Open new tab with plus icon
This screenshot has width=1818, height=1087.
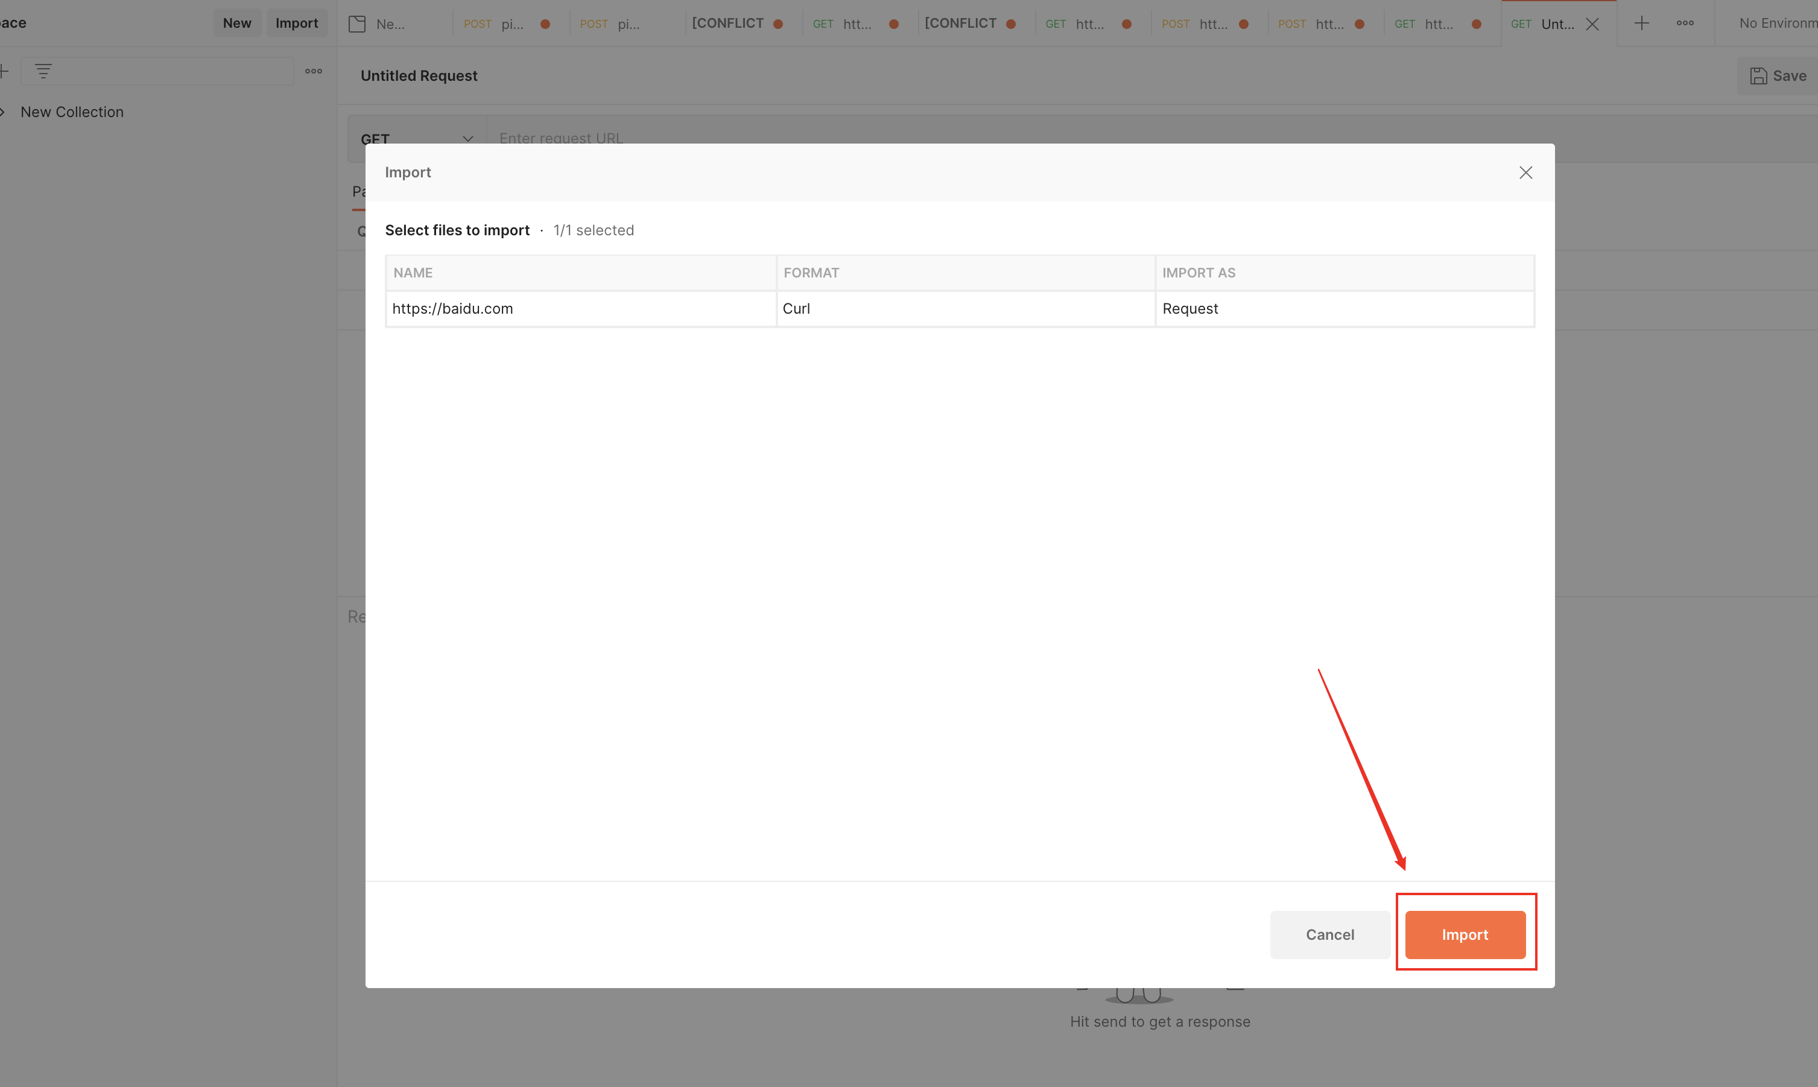(1641, 24)
